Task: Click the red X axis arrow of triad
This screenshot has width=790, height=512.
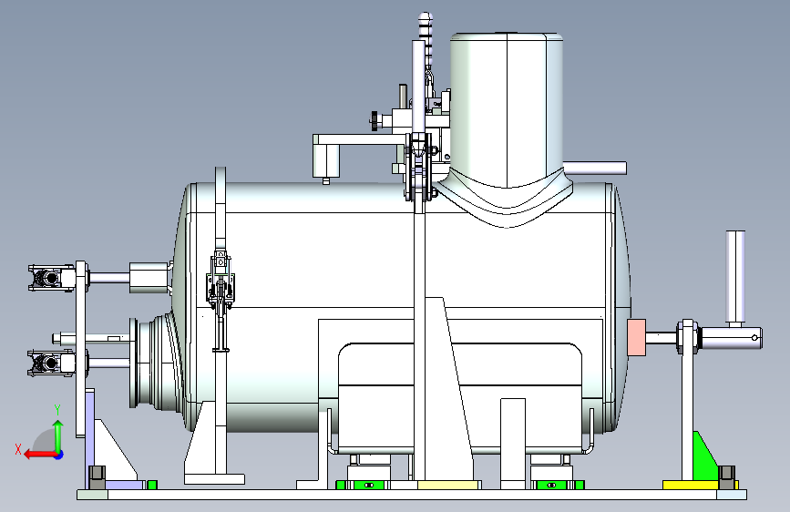Action: 40,455
